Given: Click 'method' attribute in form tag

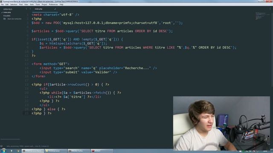Looking at the screenshot, I should pos(49,64).
